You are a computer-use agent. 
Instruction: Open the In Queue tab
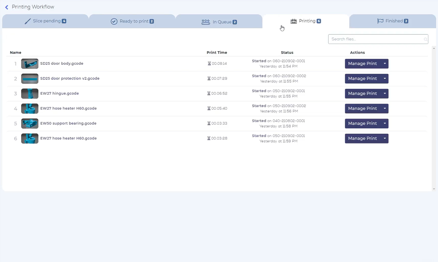(219, 21)
